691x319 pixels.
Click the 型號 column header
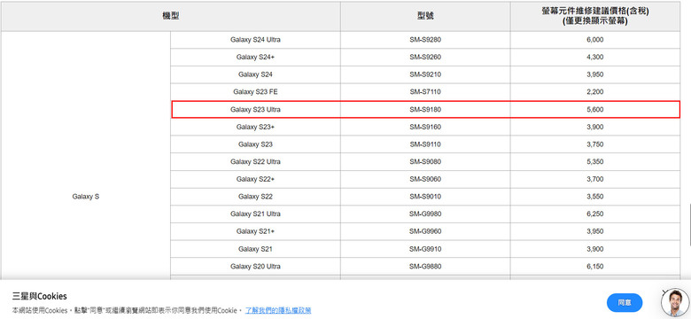(425, 16)
